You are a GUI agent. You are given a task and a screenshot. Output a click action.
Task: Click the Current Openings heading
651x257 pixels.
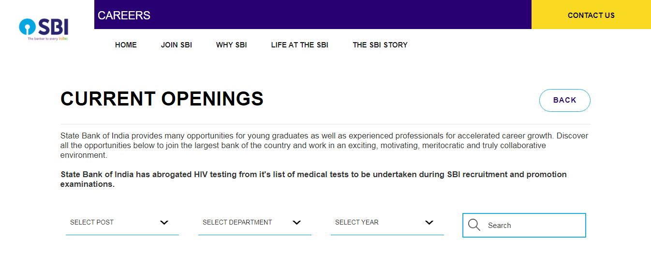[x=162, y=99]
